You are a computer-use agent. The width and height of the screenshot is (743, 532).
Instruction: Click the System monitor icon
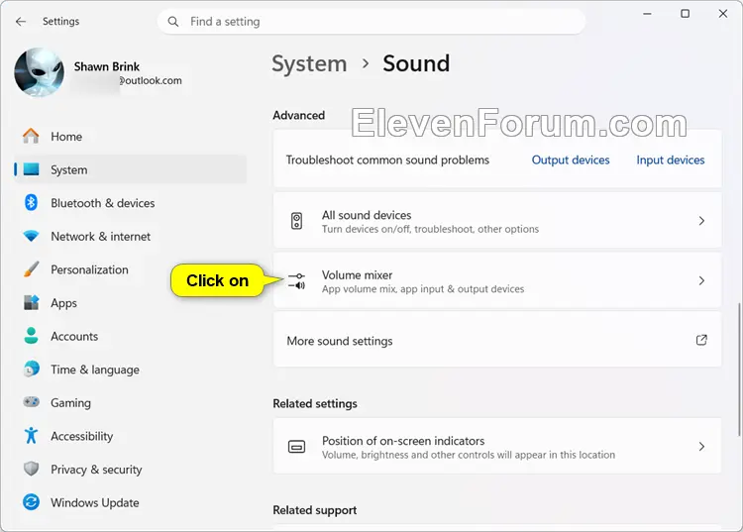point(32,169)
